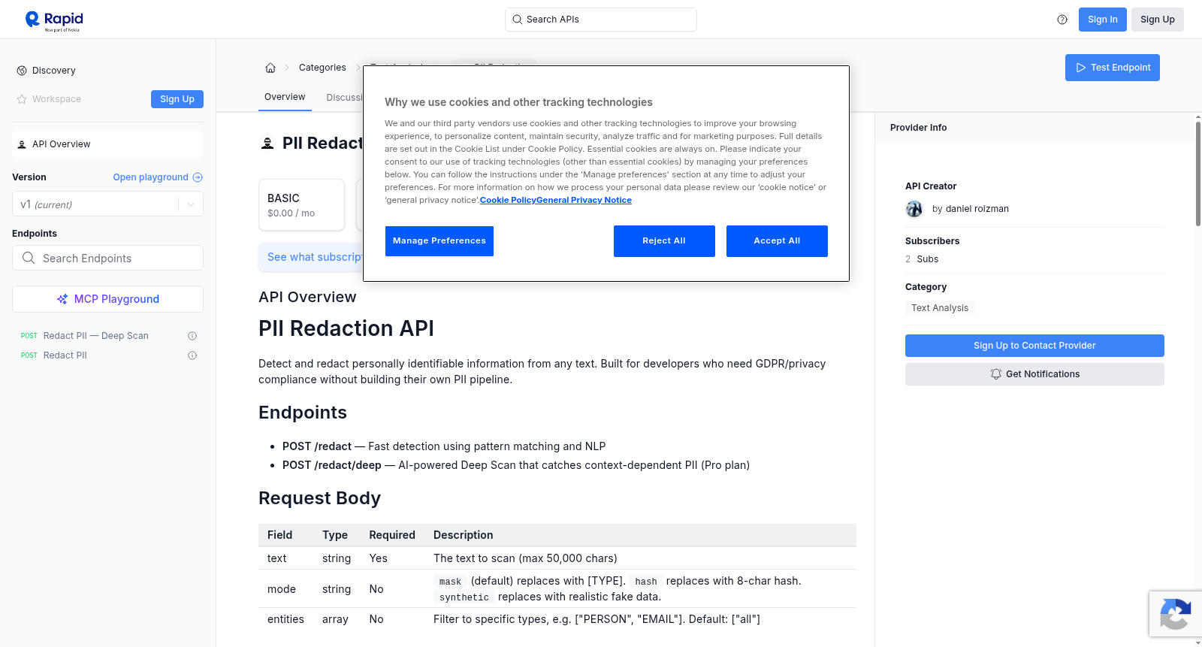Click the Text Analysis category tag

tap(940, 308)
